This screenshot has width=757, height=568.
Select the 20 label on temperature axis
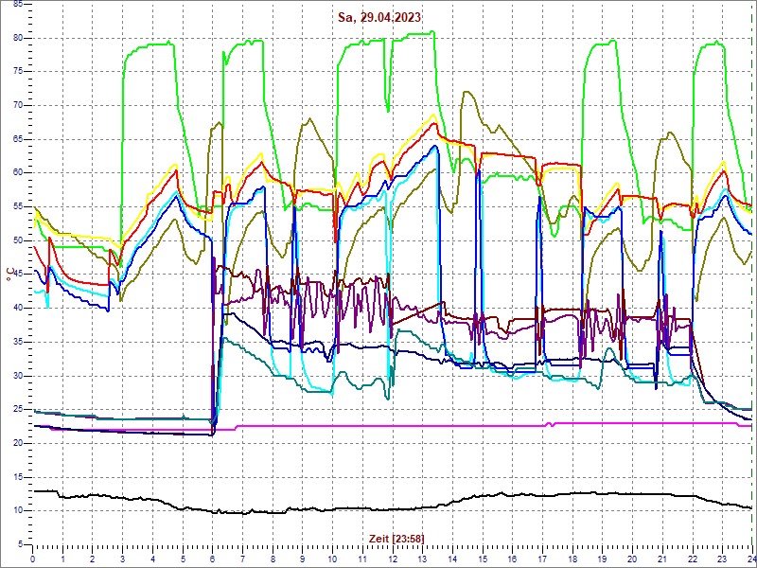pyautogui.click(x=17, y=443)
